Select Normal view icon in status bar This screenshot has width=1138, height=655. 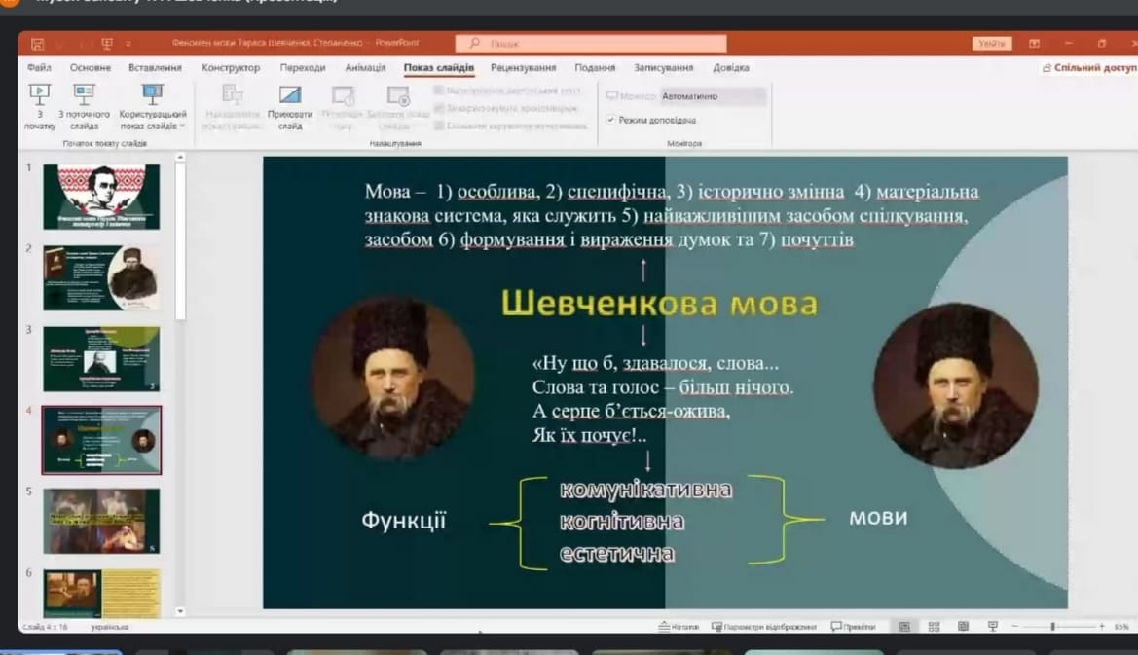tap(903, 626)
